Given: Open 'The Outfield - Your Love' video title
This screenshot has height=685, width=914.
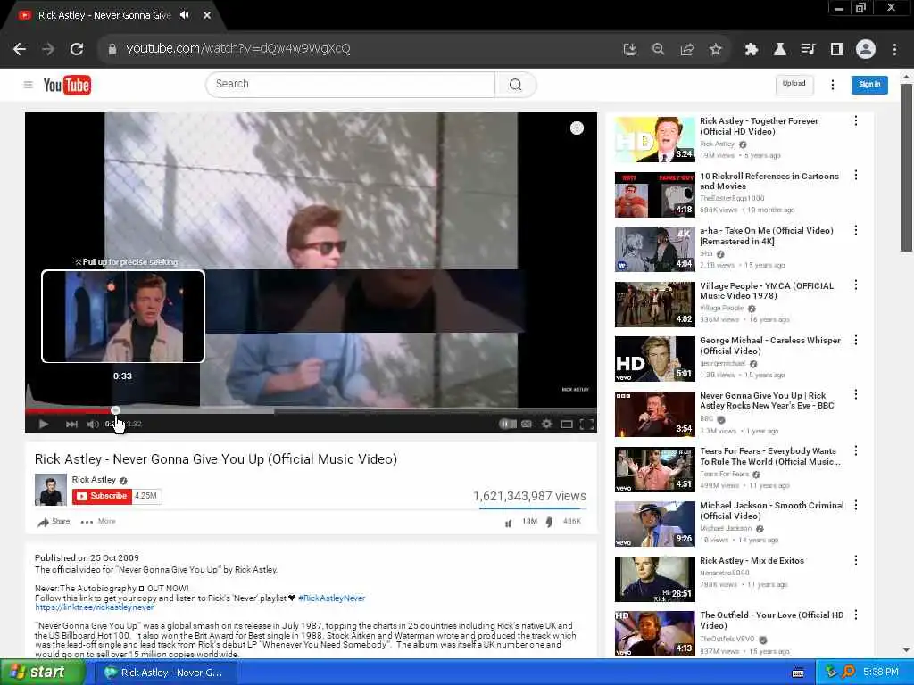Looking at the screenshot, I should [x=772, y=621].
